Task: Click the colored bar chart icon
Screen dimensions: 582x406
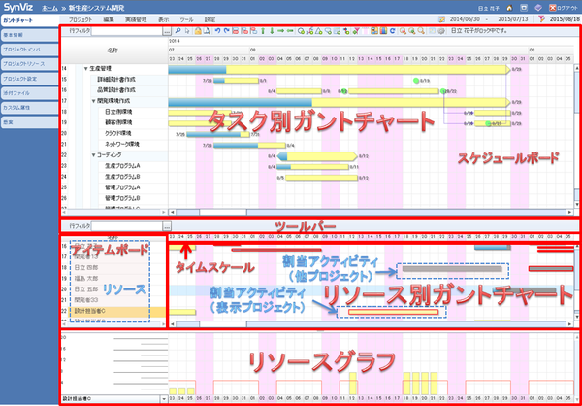Action: 383,31
